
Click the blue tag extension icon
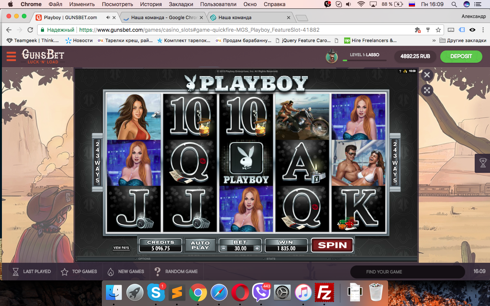pyautogui.click(x=462, y=30)
